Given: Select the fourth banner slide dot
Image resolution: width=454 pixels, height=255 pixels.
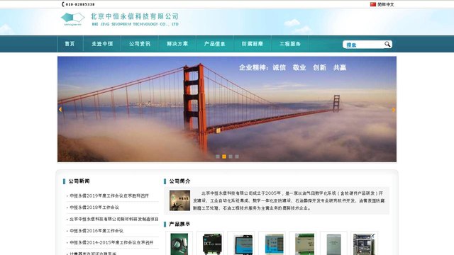Looking at the screenshot, I should click(237, 157).
